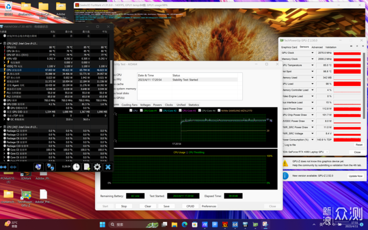Enable Log to file checkbox in GPU-Z
This screenshot has height=230, width=368.
(x=283, y=145)
